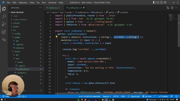The image size is (180, 101).
Task: Split the editor to the right
Action: click(x=172, y=8)
